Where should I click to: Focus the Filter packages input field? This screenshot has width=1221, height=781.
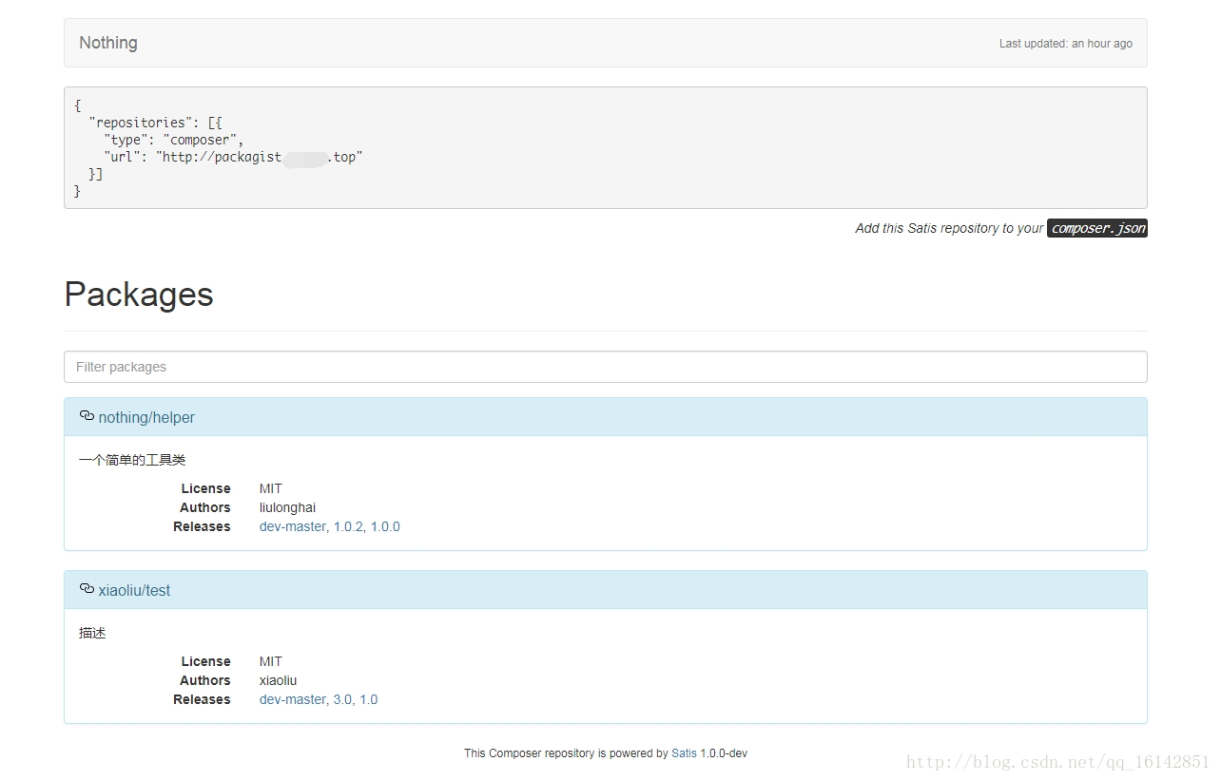[606, 367]
